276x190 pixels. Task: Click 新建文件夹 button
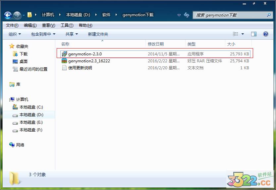[98, 34]
